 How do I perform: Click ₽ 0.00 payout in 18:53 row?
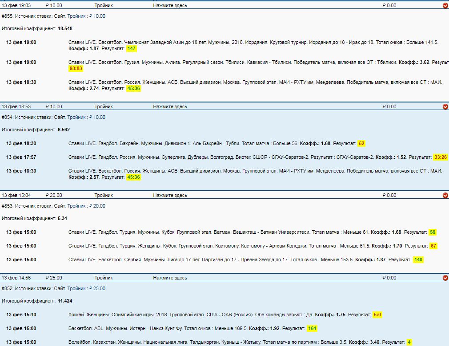(389, 107)
